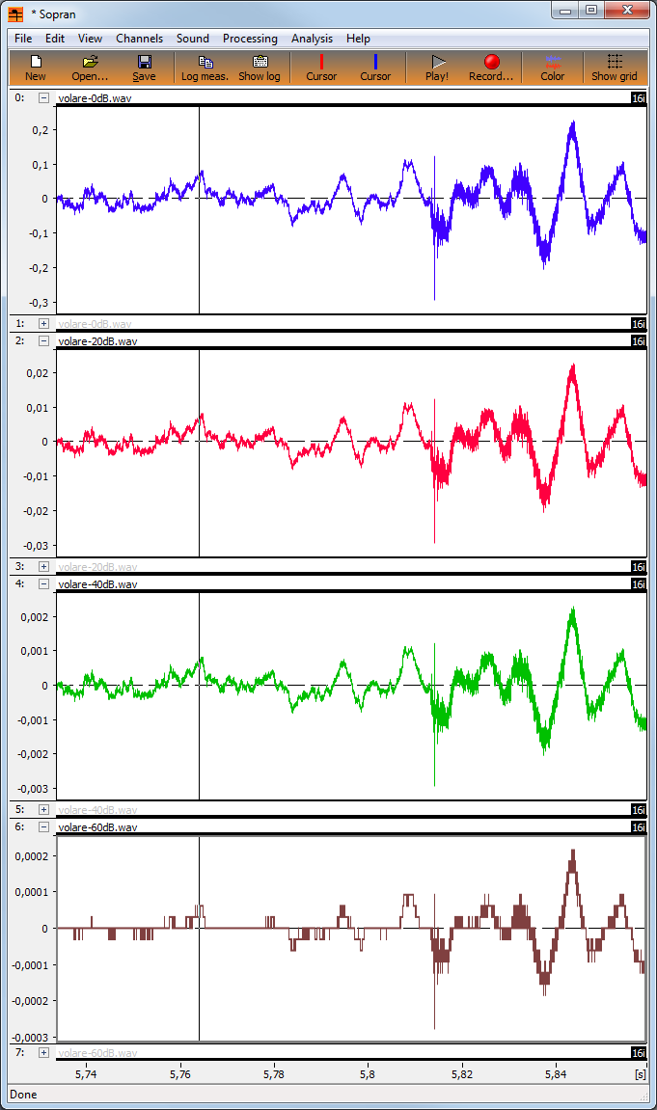The width and height of the screenshot is (657, 1110).
Task: Click the 16i format badge of channel 4
Action: pyautogui.click(x=638, y=584)
